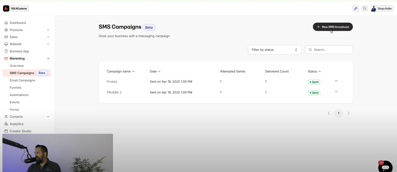Click the 10X ACademy logo icon
The image size is (397, 172).
6,8
